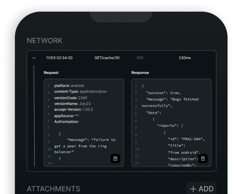Click the GET/cache/30 endpoint text
235x194 pixels.
point(107,58)
